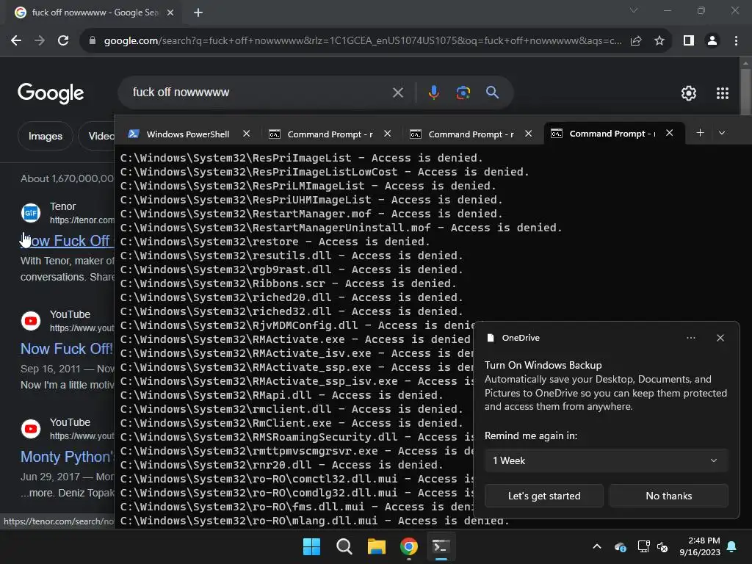This screenshot has height=564, width=752.
Task: Close the first Command Prompt tab
Action: (388, 134)
